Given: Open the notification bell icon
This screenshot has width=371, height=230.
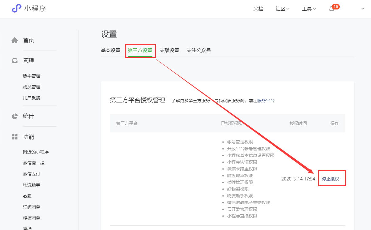Looking at the screenshot, I should (331, 9).
